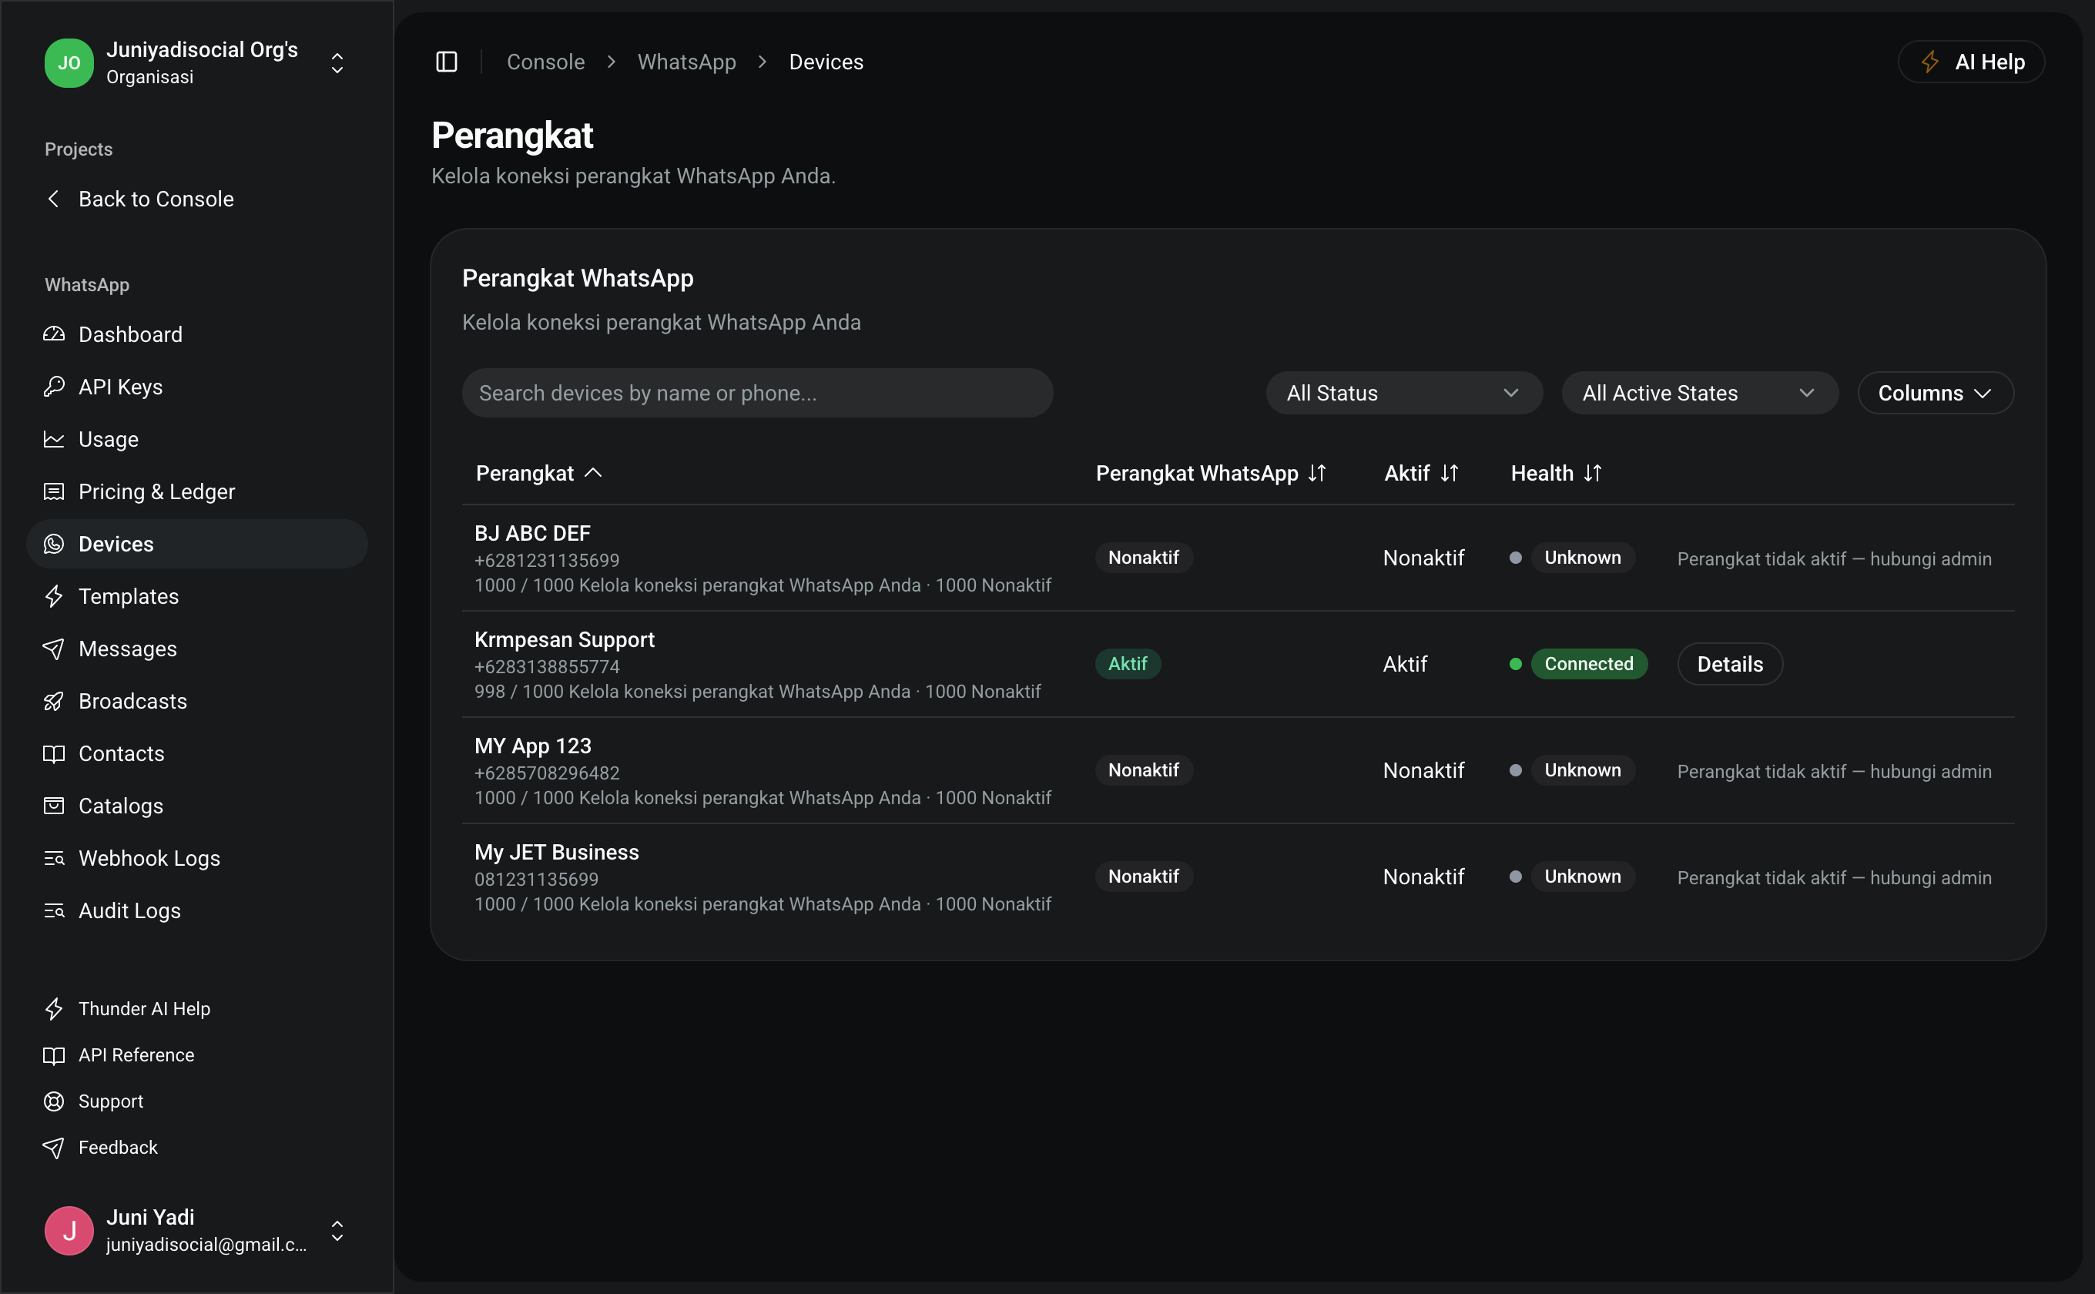The width and height of the screenshot is (2095, 1294).
Task: Open the Columns dropdown
Action: 1935,393
